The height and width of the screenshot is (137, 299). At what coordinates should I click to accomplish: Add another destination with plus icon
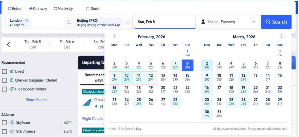coord(128,22)
